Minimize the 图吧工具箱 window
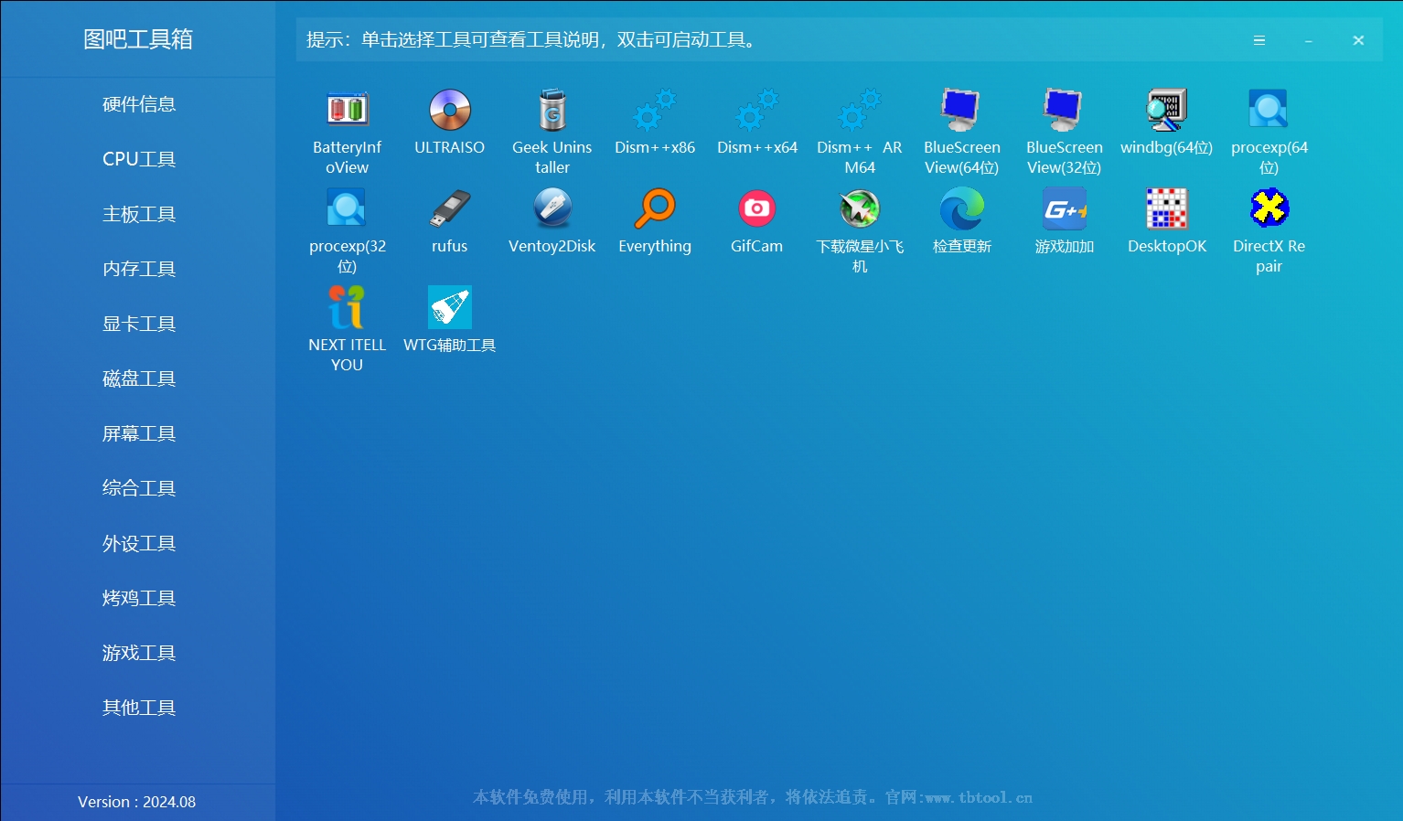Image resolution: width=1403 pixels, height=821 pixels. click(x=1309, y=40)
